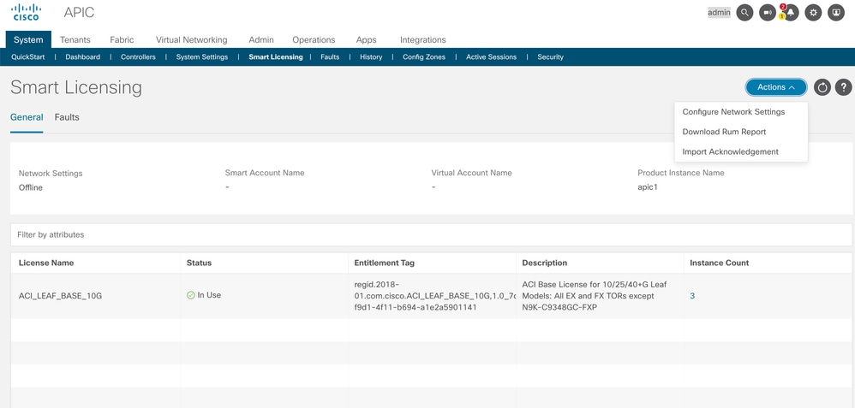The width and height of the screenshot is (855, 408).
Task: Open the announcements megaphone icon
Action: [768, 13]
